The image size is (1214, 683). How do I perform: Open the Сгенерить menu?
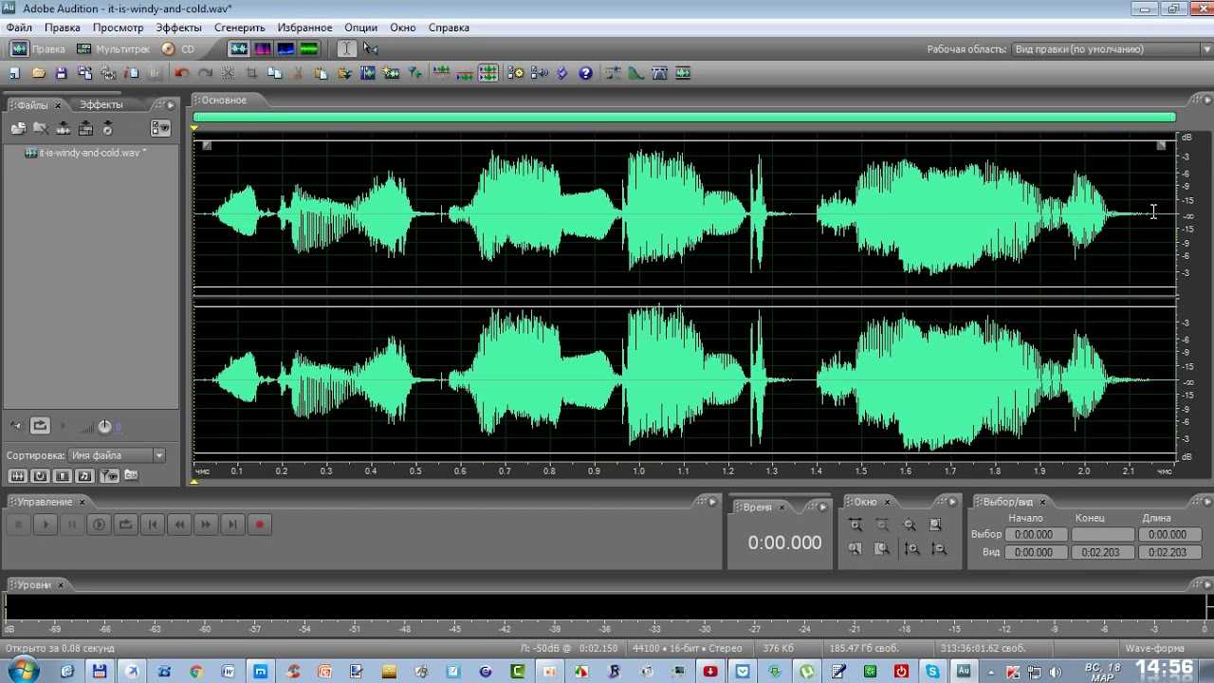[x=240, y=28]
